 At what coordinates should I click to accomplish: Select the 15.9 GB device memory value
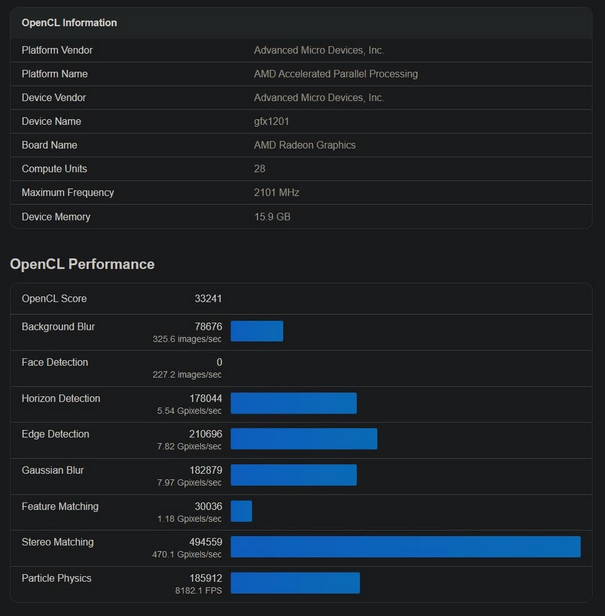pyautogui.click(x=272, y=217)
